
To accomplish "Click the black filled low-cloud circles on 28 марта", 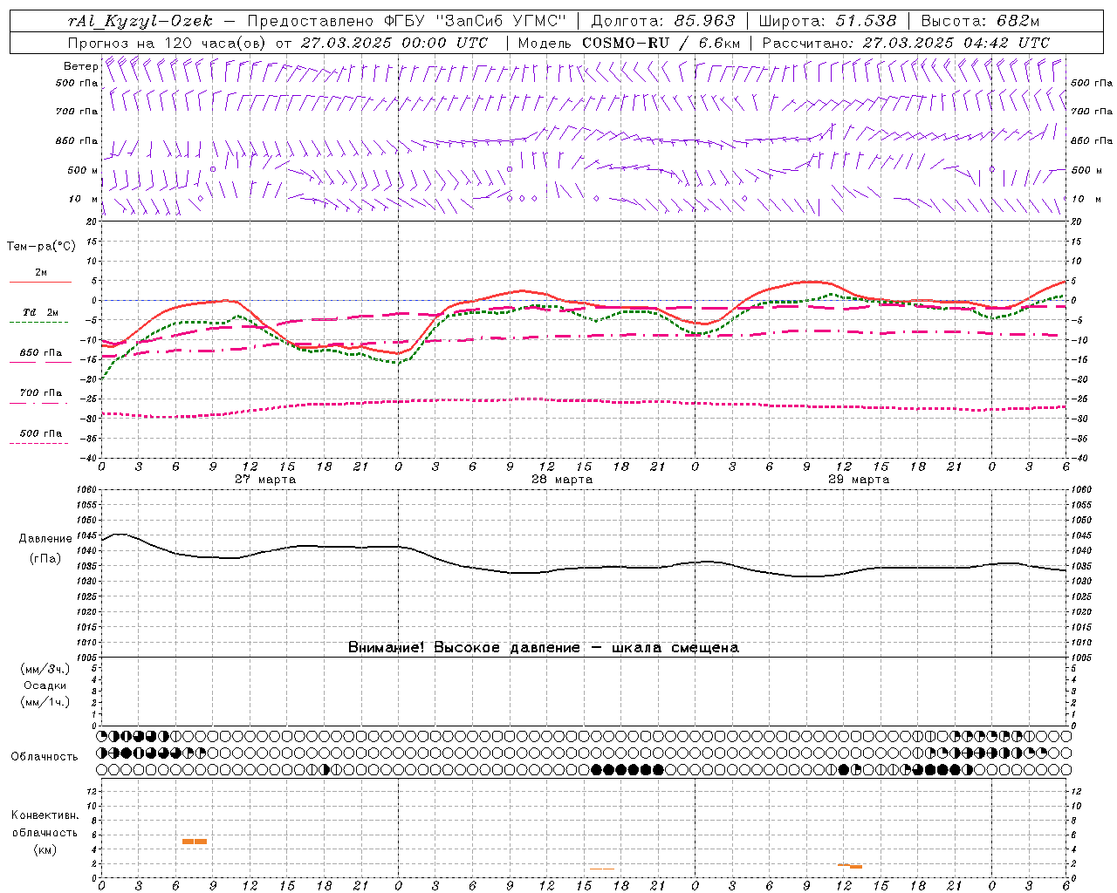I will coord(627,770).
